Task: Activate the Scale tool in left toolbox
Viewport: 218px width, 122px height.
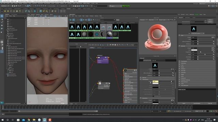Action: point(2,32)
